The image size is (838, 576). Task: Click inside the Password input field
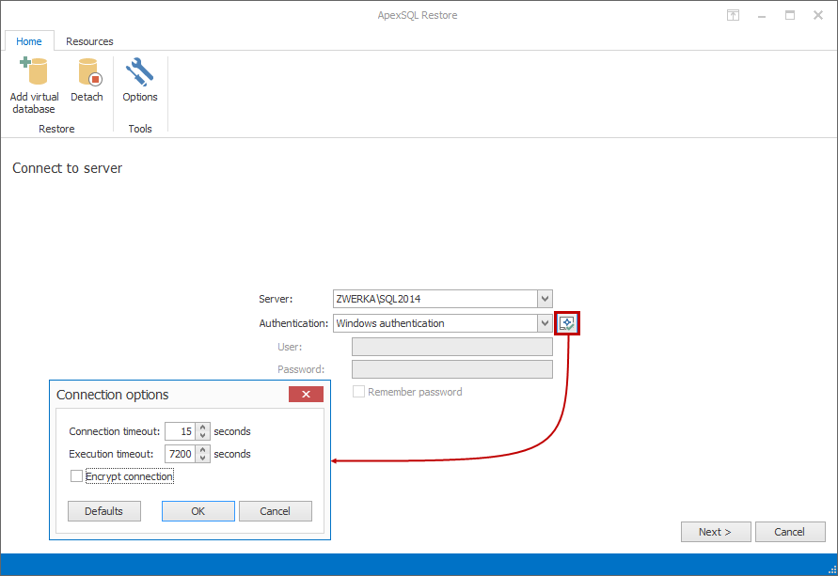451,368
